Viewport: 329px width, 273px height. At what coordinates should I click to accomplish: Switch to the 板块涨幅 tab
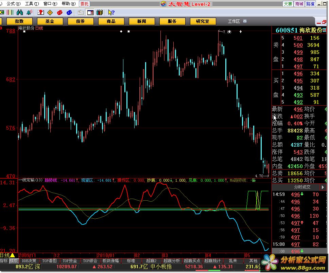tap(110, 261)
